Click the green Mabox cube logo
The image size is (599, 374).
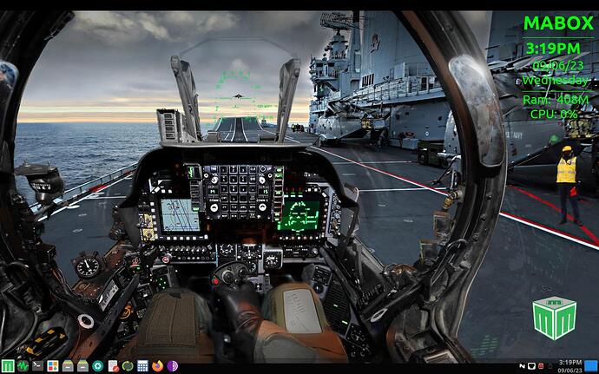pos(555,318)
